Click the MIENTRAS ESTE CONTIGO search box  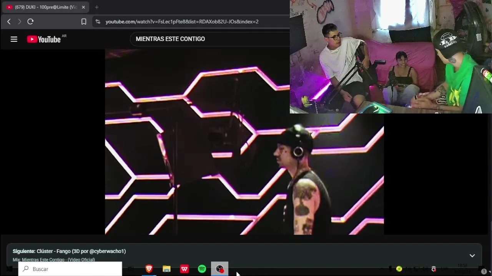click(x=209, y=39)
